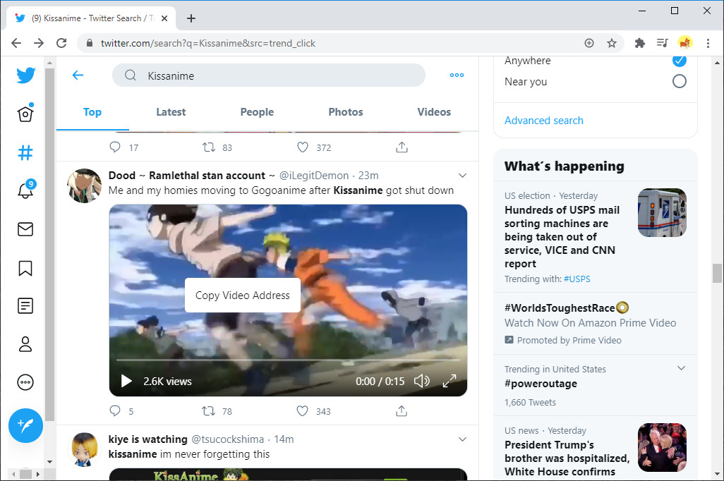Expand the Naruto video to fullscreen
This screenshot has height=481, width=724.
[450, 380]
